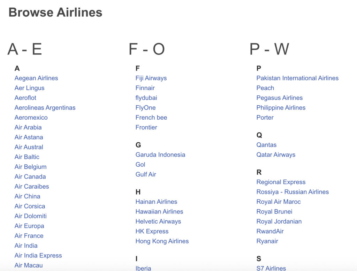Select Ryanair under the R section
The image size is (357, 271).
click(x=267, y=241)
